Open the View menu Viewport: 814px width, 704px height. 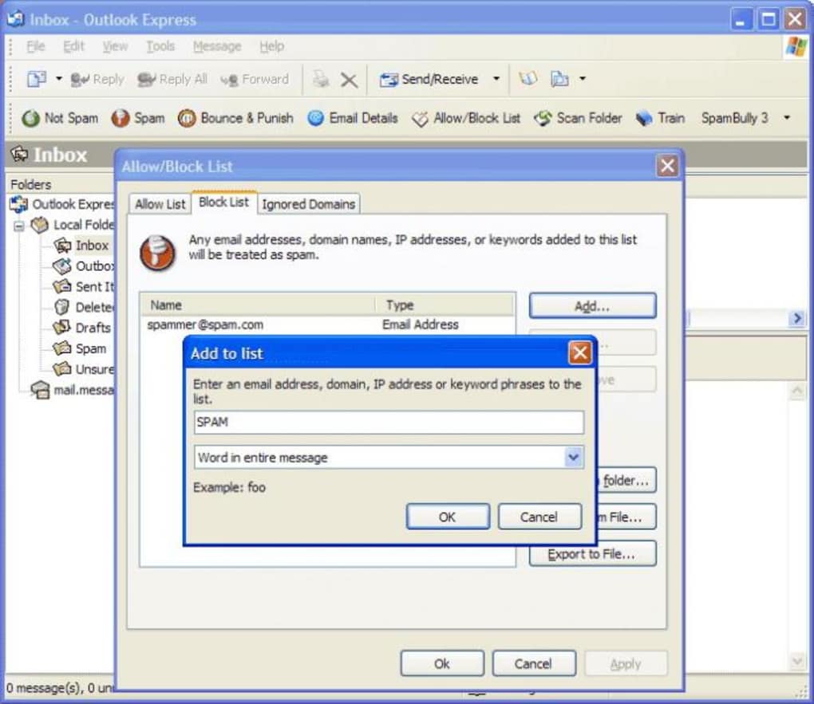point(115,46)
